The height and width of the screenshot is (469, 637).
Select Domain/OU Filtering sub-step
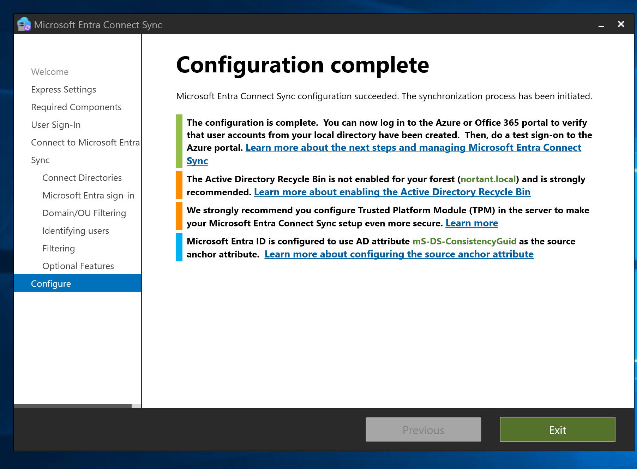(84, 213)
